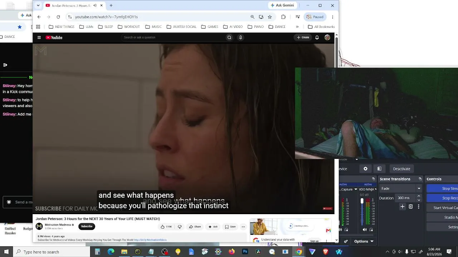Start the Virtual Camera in OBS
Screen dimensions: 458x257
[x=443, y=208]
